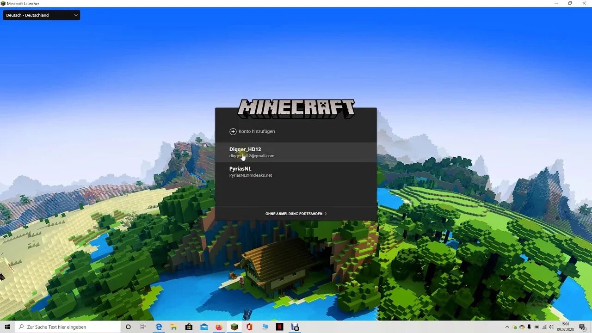592x333 pixels.
Task: Click the security check tray icon
Action: (515, 327)
